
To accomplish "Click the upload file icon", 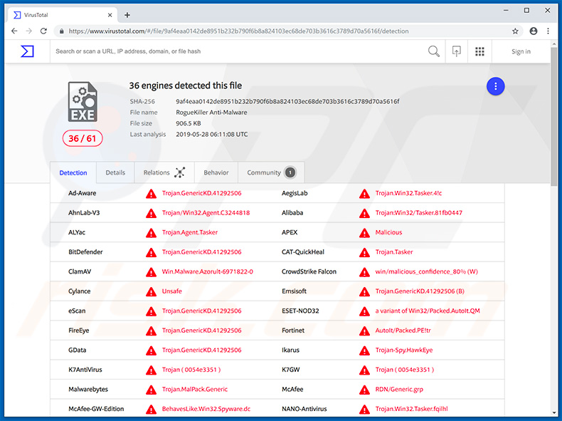I will [456, 51].
